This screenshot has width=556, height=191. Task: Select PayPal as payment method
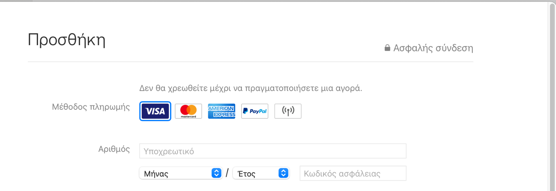coord(255,111)
